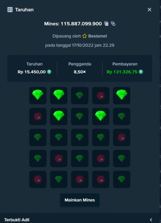Screen dimensions: 161x223
Task: Select the mine in row 4, column 2
Action: click(59, 158)
